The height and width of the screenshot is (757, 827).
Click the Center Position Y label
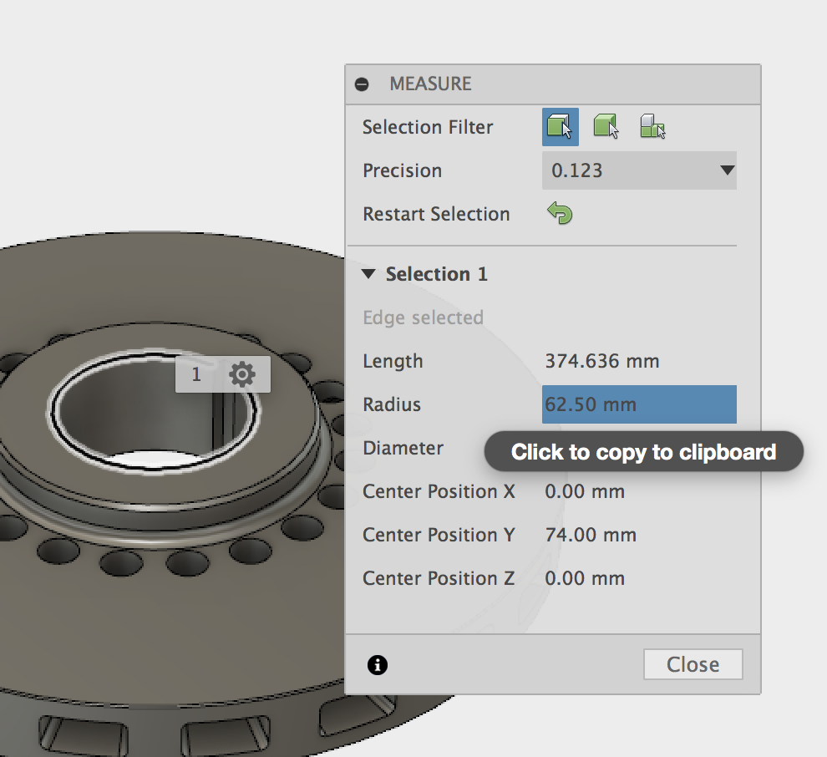(439, 535)
